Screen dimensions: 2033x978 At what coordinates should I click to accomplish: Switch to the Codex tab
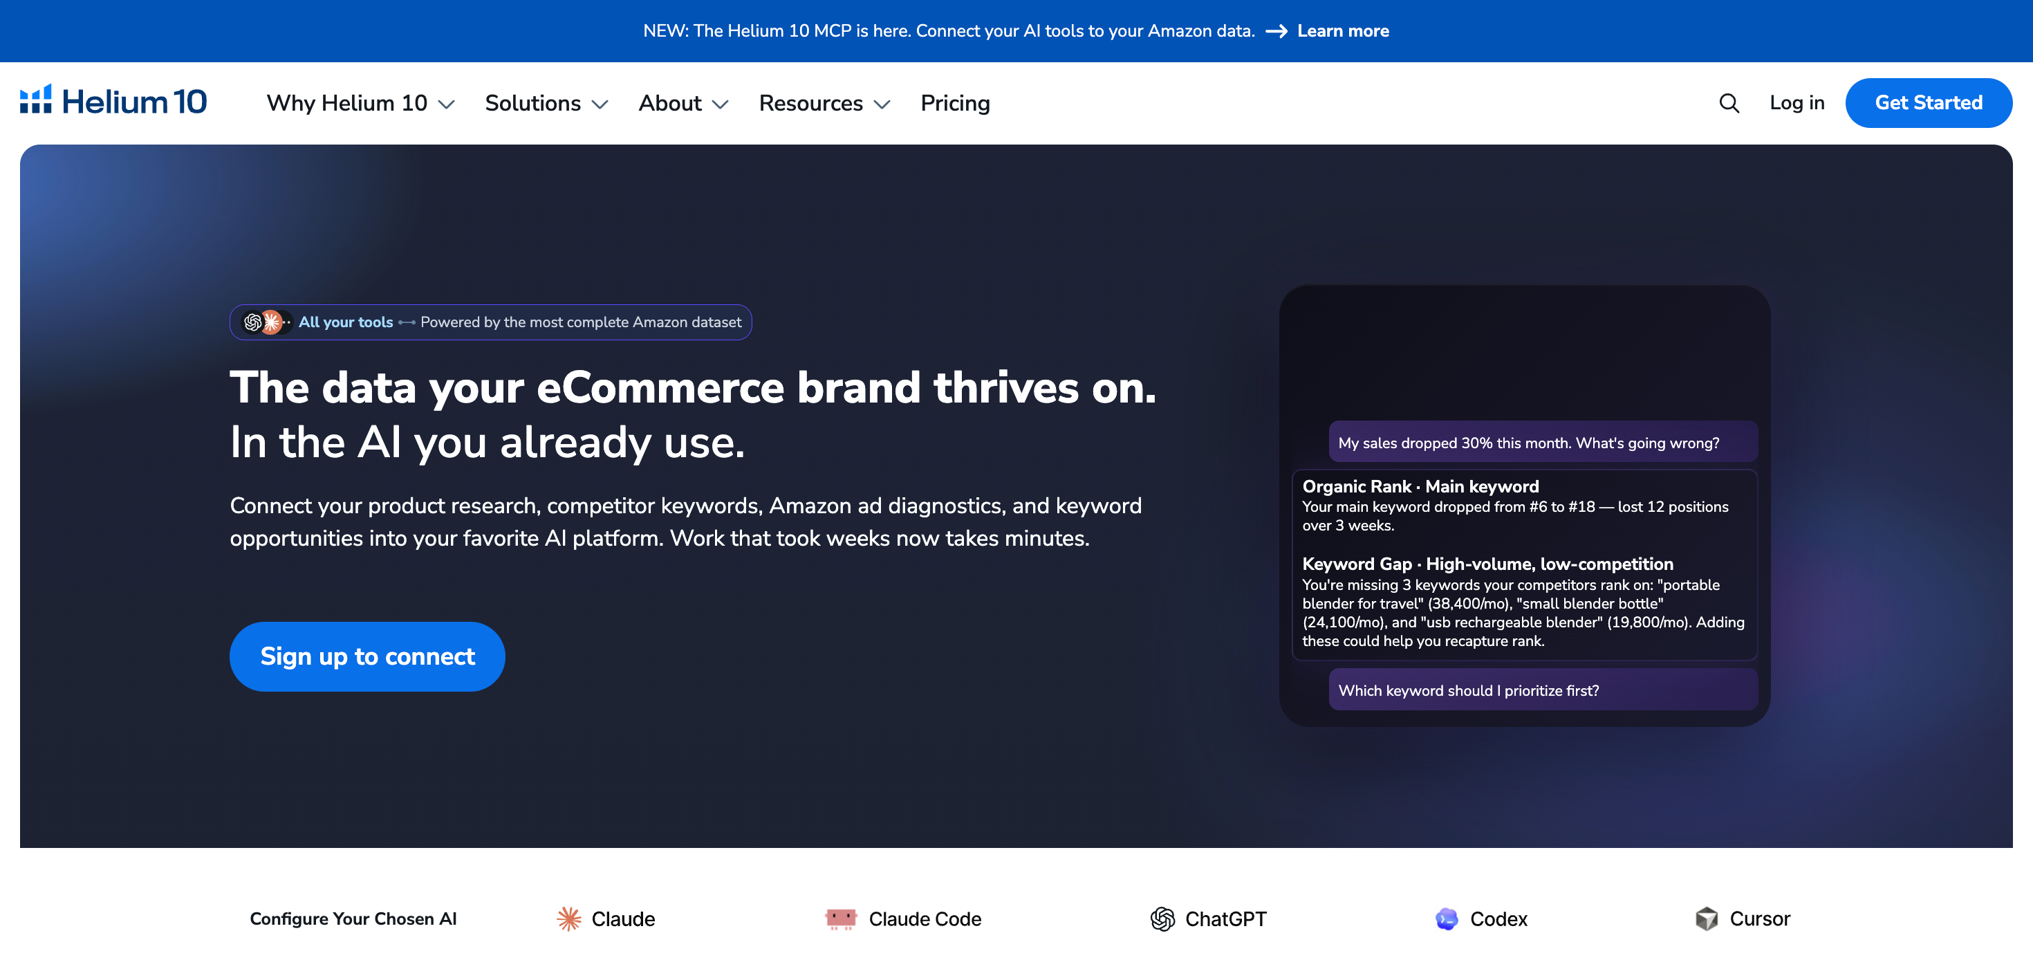pos(1481,919)
